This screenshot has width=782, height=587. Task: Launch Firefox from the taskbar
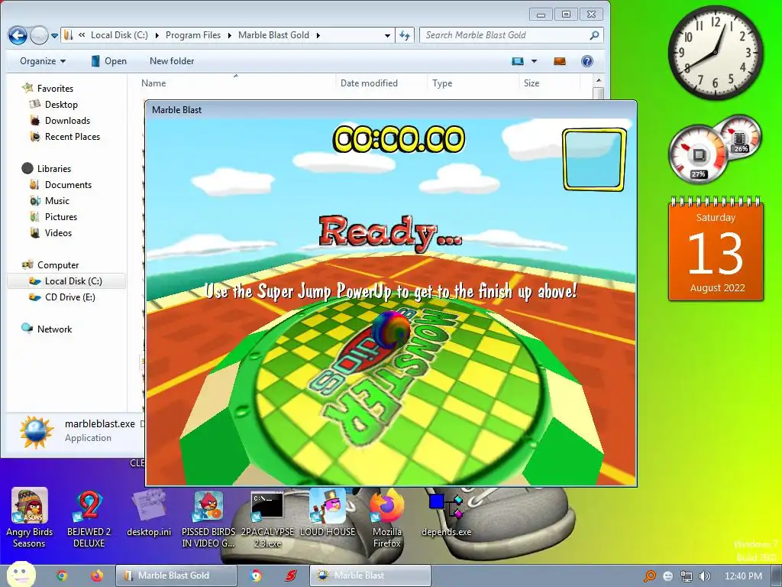[x=97, y=576]
